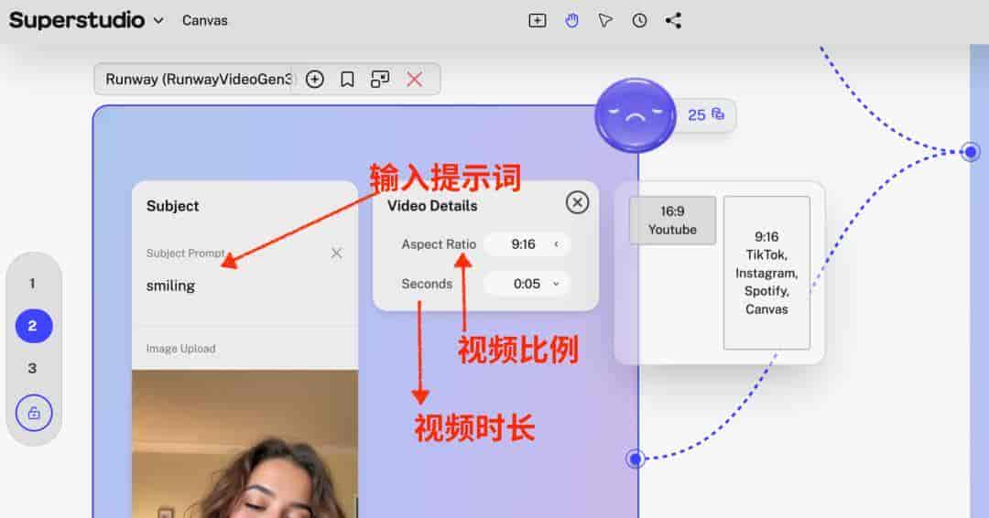The width and height of the screenshot is (989, 518).
Task: Click the duplicate layout icon on Runway node
Action: tap(380, 80)
